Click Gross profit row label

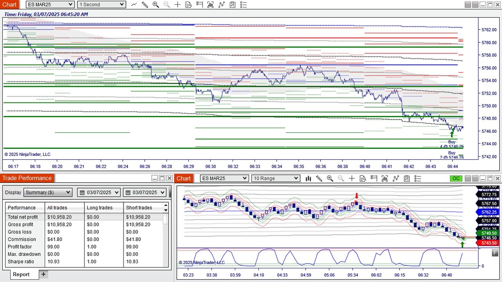point(20,224)
